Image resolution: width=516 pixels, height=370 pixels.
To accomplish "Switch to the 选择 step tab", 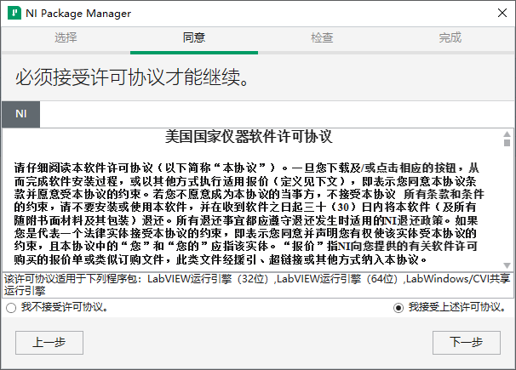I will [x=66, y=38].
